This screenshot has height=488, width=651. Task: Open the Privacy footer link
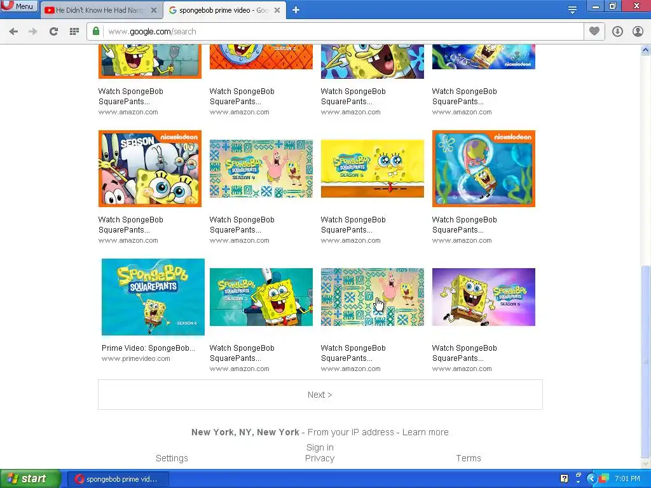pyautogui.click(x=320, y=458)
